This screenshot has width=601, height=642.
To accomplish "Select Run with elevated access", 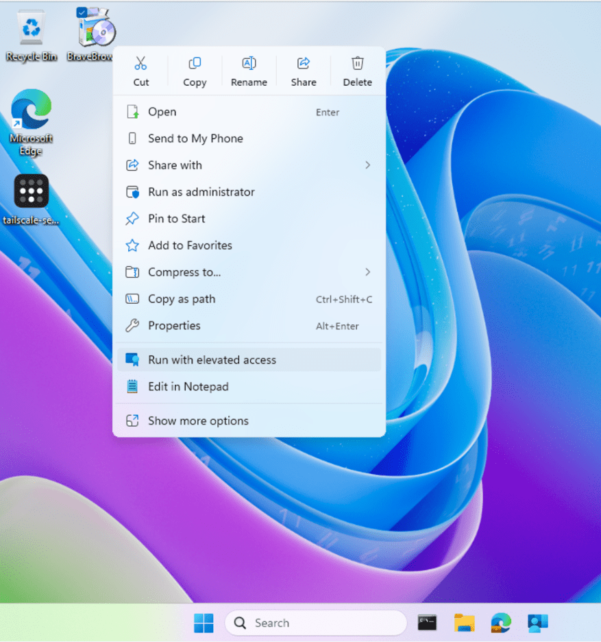I will point(212,360).
